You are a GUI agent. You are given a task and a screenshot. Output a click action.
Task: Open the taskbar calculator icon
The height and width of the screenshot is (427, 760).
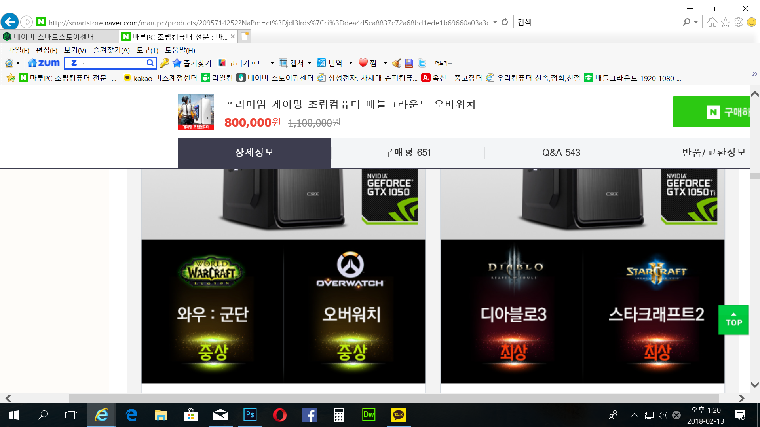click(339, 415)
